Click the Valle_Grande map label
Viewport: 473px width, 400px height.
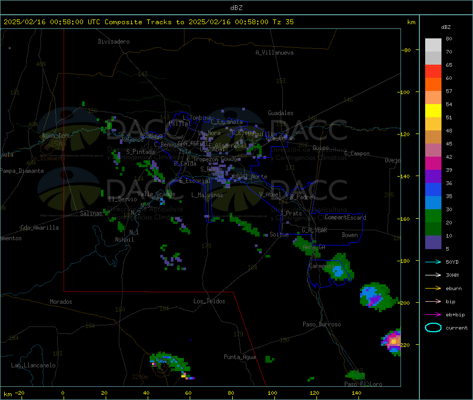coord(156,194)
